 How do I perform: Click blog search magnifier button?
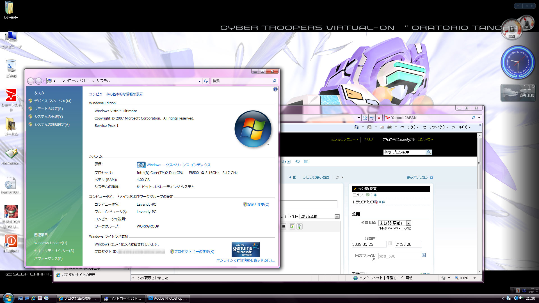(x=429, y=152)
